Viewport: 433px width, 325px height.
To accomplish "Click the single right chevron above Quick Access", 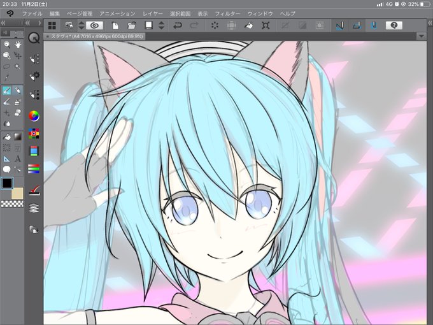I will (x=39, y=23).
